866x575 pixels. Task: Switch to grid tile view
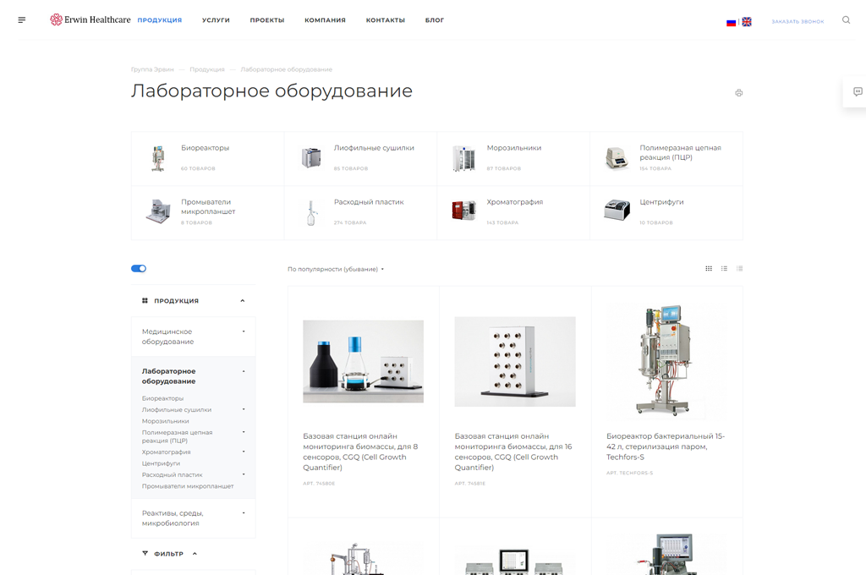coord(709,268)
